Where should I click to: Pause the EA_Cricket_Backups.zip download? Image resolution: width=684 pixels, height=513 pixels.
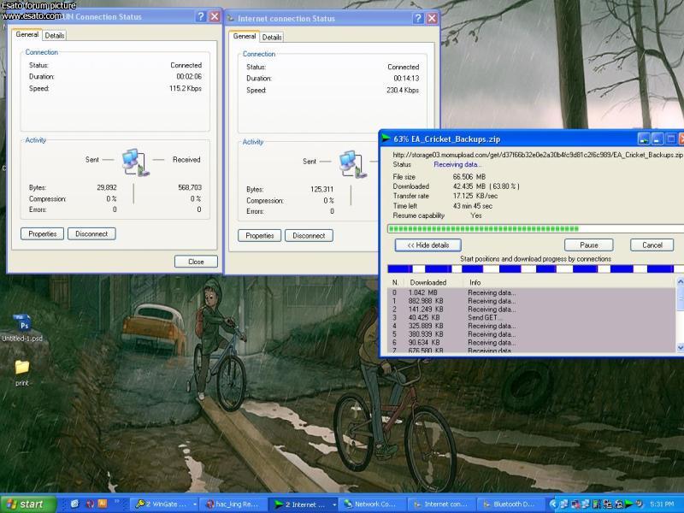tap(589, 245)
